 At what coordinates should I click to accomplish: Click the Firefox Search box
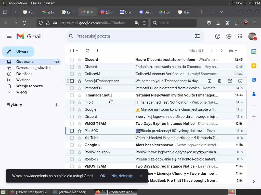point(174,23)
